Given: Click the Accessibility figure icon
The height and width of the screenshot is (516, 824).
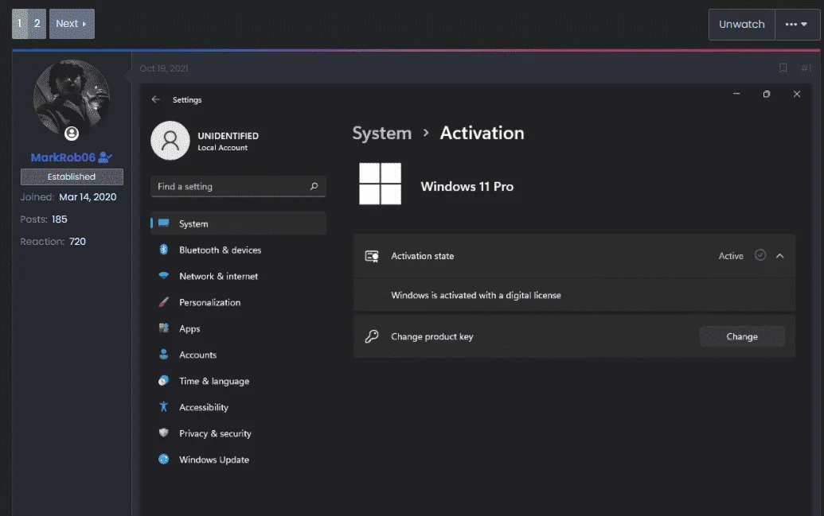Looking at the screenshot, I should coord(163,406).
